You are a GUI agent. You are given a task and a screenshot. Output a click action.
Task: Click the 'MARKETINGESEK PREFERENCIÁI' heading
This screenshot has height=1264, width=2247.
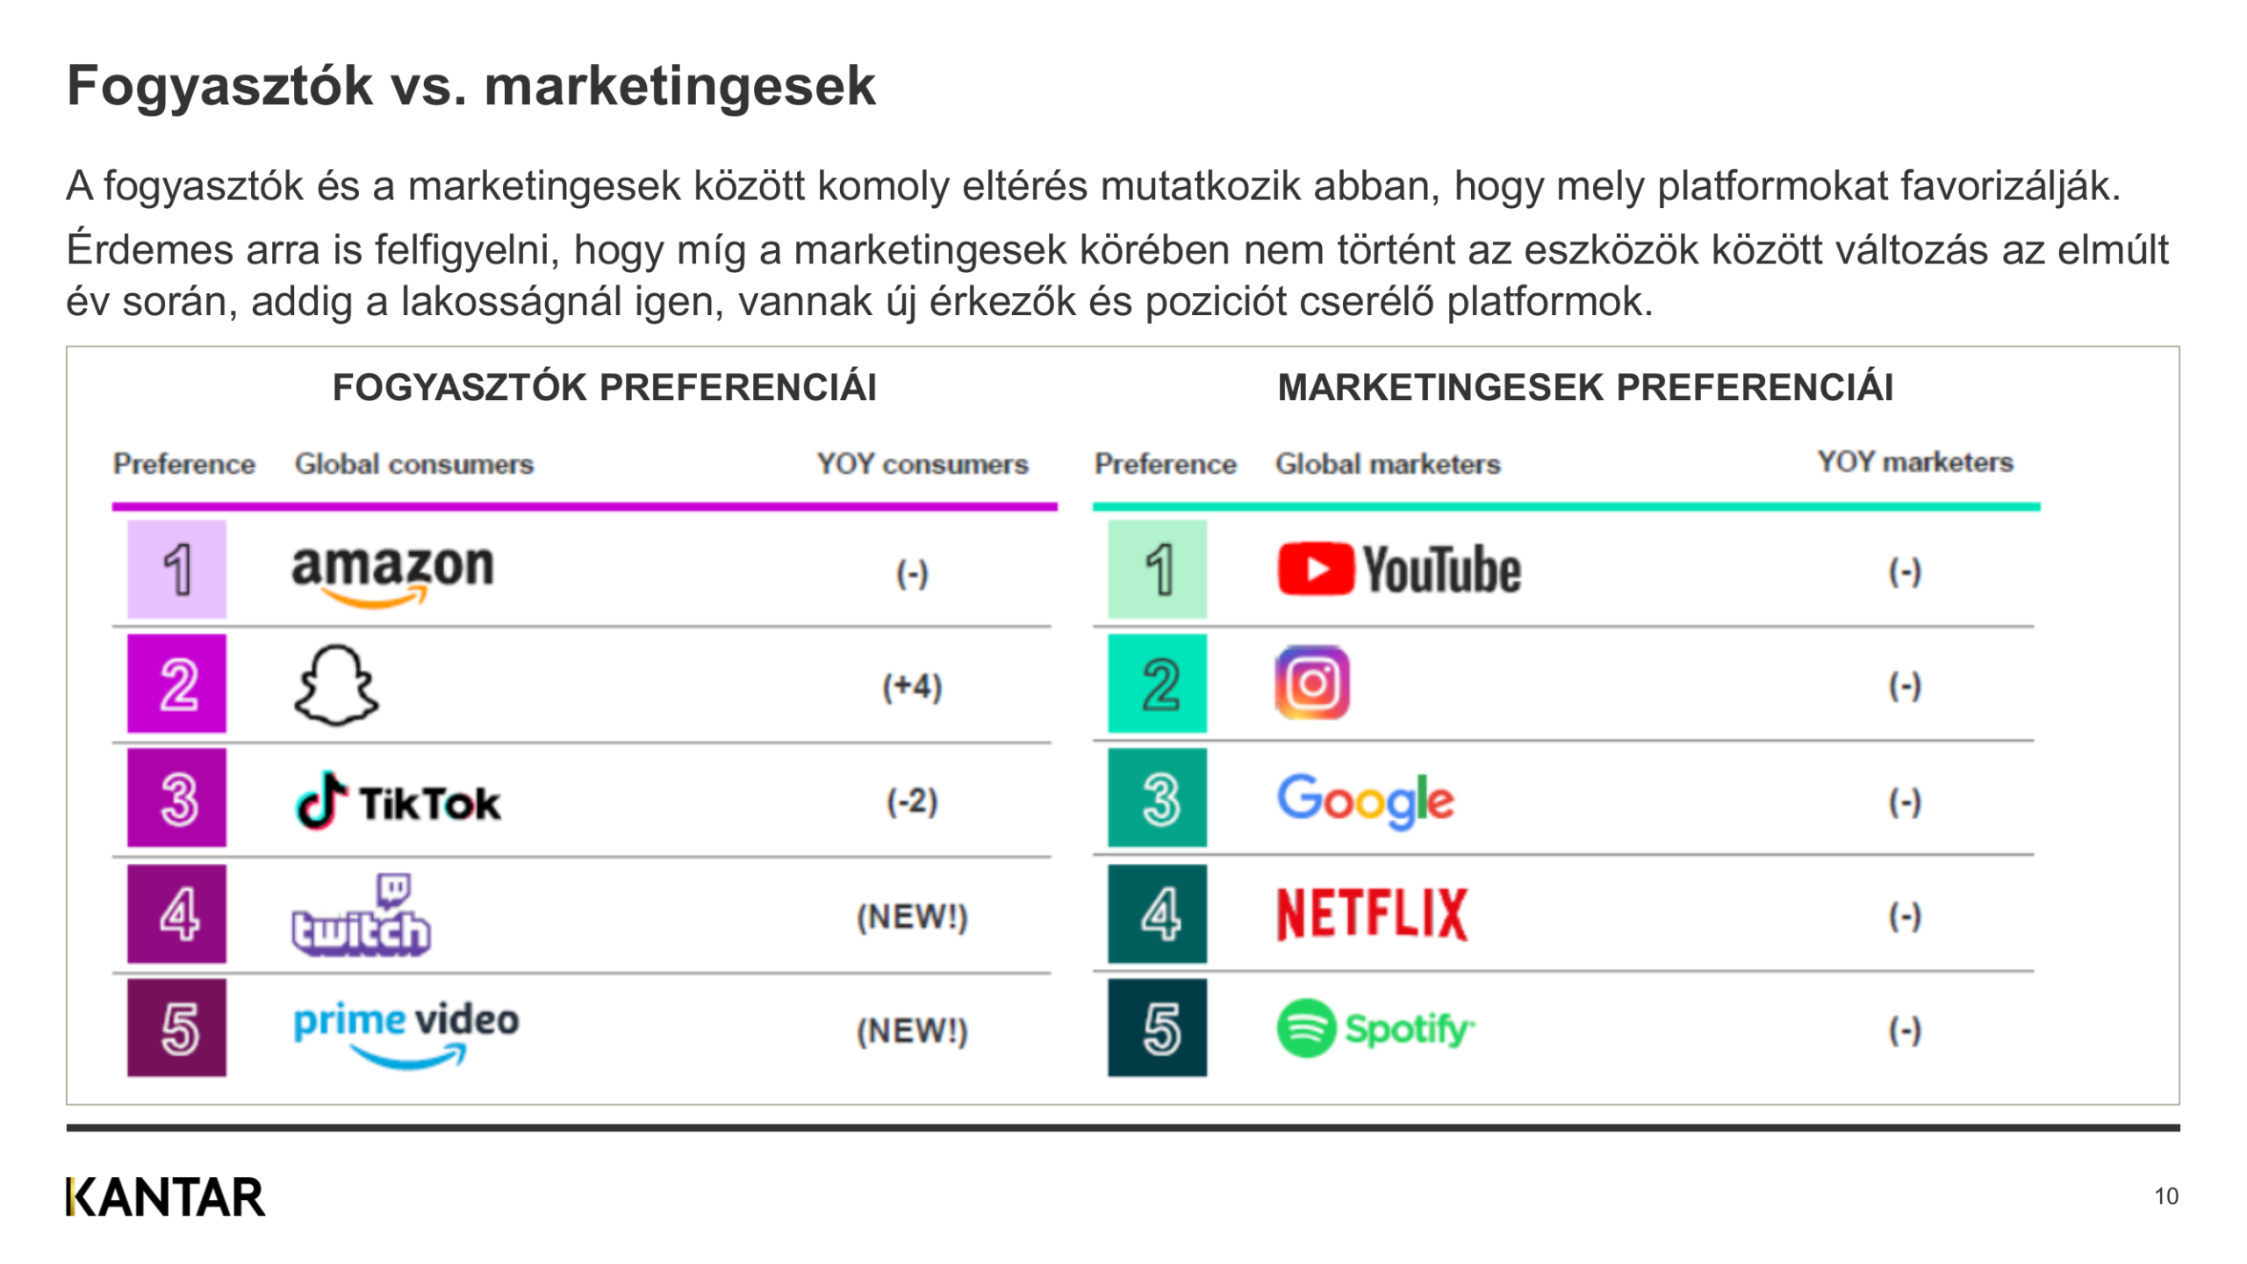1584,387
